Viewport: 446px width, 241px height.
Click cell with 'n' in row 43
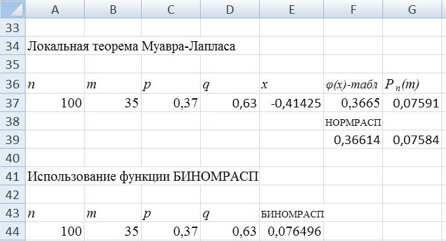[x=55, y=213]
